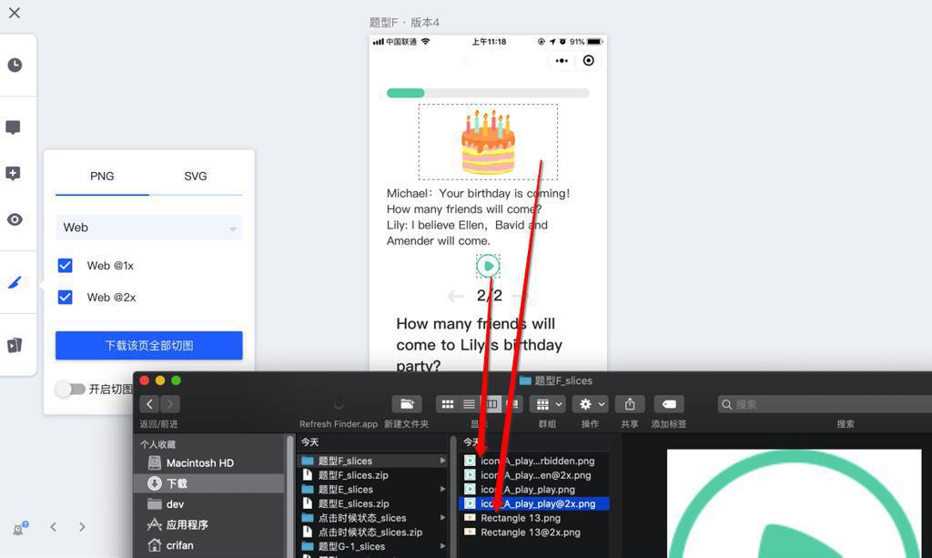Uncheck the Web @2x checkbox
The height and width of the screenshot is (558, 932).
(x=66, y=297)
